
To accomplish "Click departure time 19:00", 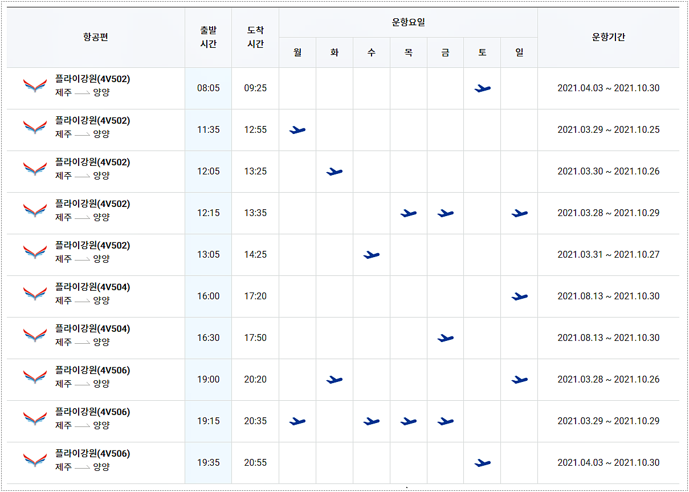I will pos(209,380).
